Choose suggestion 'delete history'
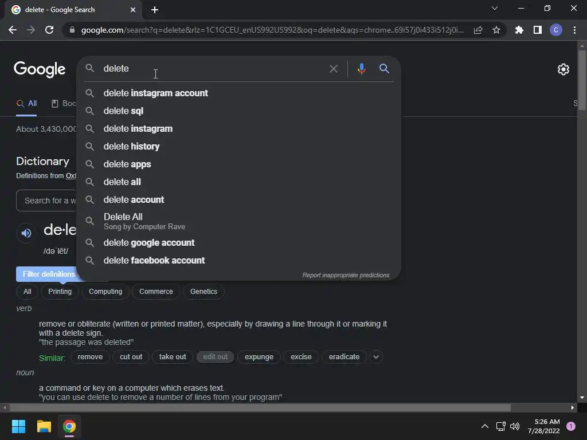 pyautogui.click(x=238, y=146)
